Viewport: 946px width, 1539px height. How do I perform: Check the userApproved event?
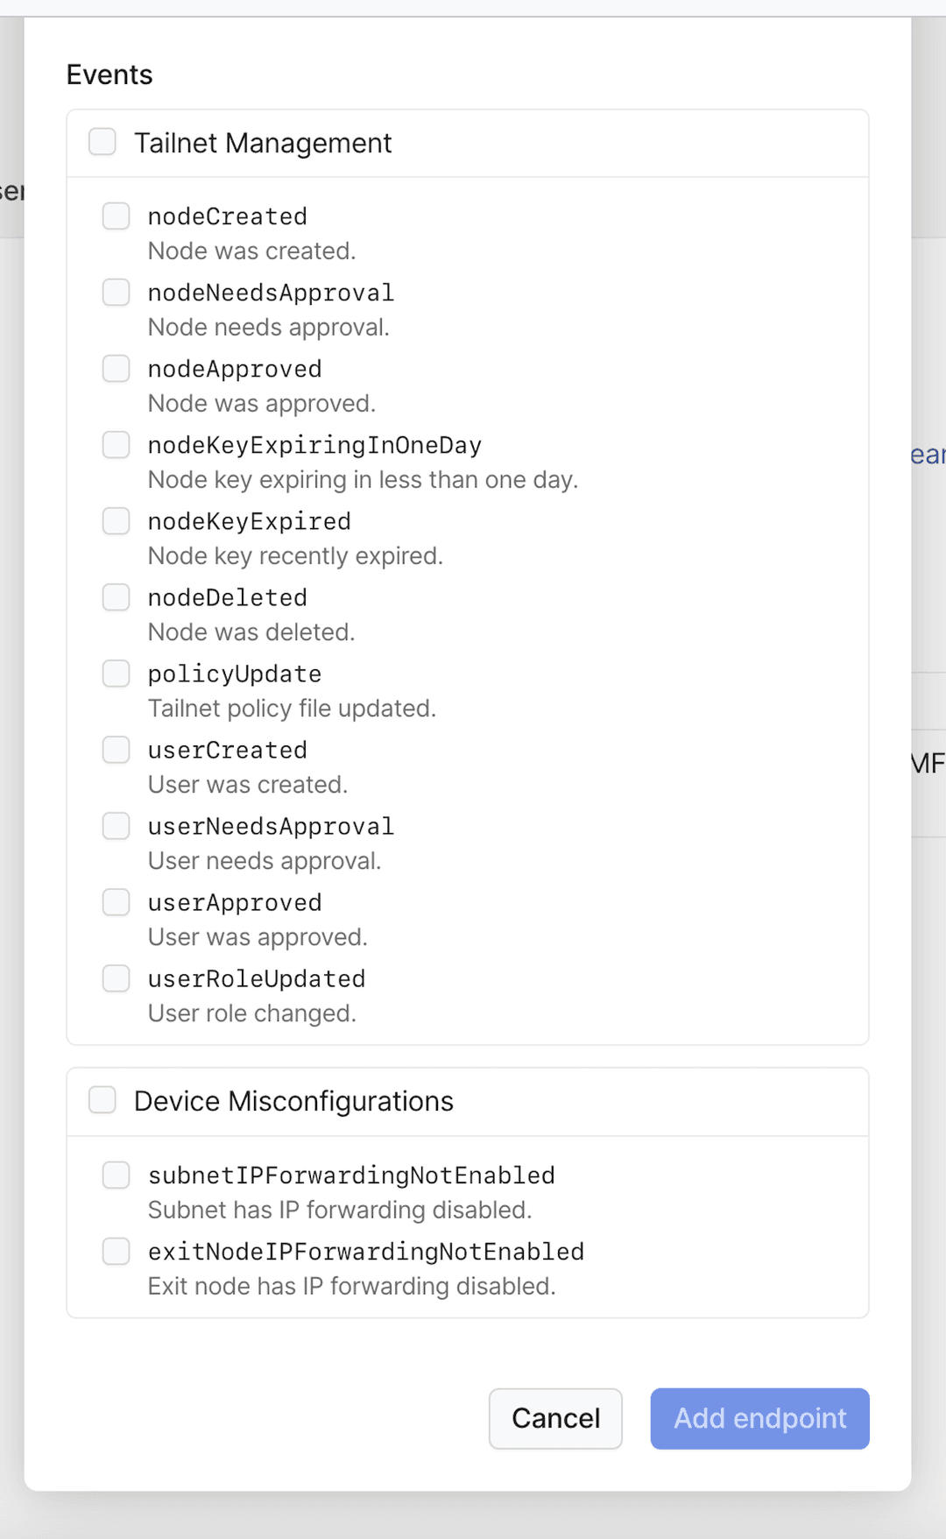tap(116, 901)
